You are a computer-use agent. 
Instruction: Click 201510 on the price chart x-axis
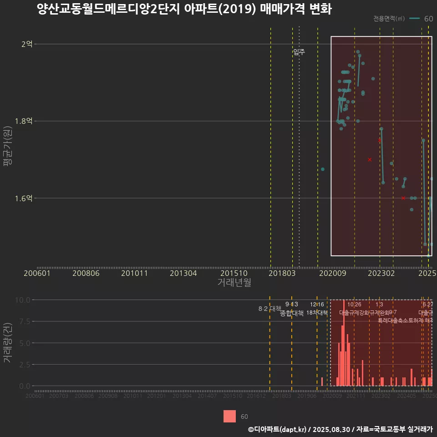click(x=234, y=273)
